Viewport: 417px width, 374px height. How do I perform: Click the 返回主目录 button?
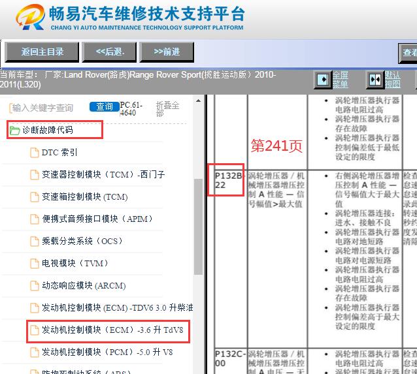click(42, 52)
